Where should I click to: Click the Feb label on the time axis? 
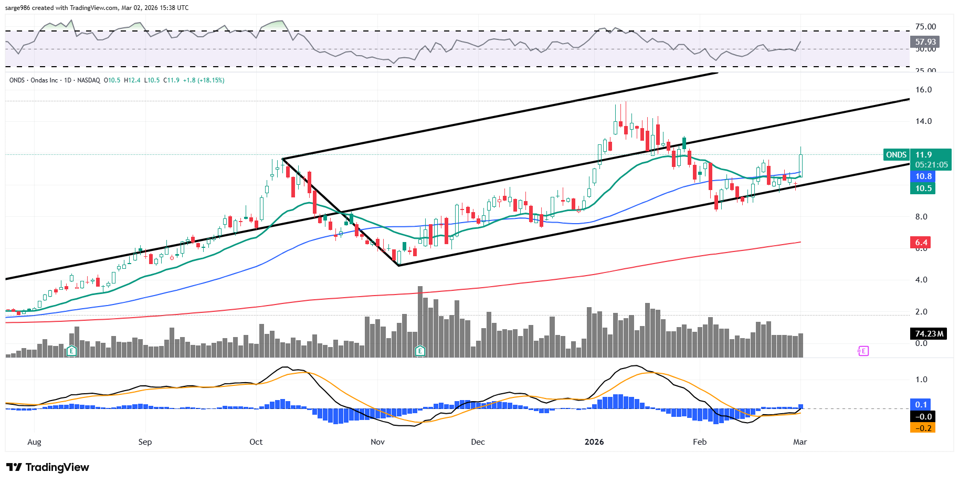pyautogui.click(x=700, y=442)
